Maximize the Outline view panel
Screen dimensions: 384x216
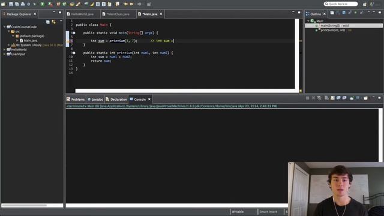click(380, 12)
